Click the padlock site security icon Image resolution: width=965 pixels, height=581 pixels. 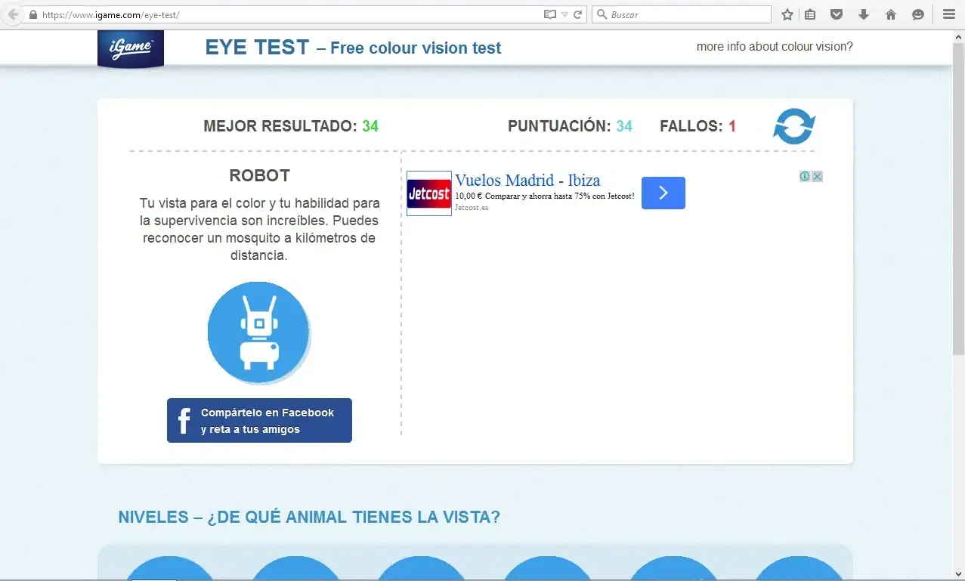32,14
